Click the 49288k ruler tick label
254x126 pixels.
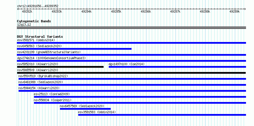205,11
